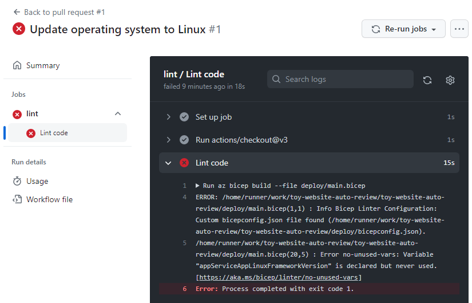
Task: Expand the Set up job step
Action: (169, 117)
